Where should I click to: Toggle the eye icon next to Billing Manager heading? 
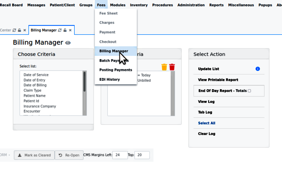click(x=68, y=43)
